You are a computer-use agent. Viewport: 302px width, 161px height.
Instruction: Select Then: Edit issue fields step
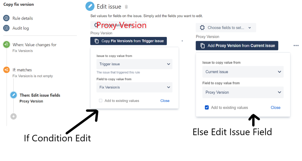[x=40, y=95]
